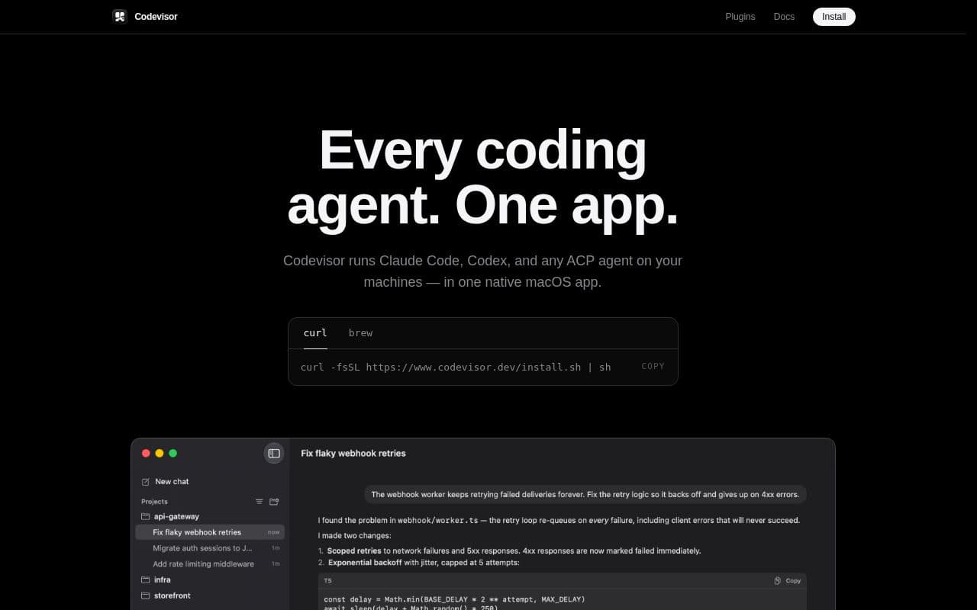Click the 'I made two changes:' line
The width and height of the screenshot is (977, 610).
click(x=354, y=536)
